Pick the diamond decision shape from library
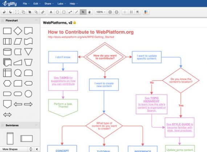 click(x=18, y=31)
